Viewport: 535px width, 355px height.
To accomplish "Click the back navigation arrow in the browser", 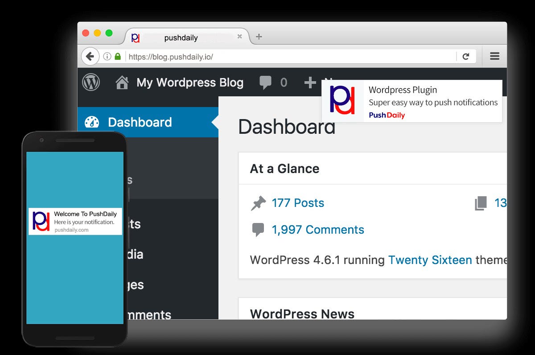I will [90, 56].
